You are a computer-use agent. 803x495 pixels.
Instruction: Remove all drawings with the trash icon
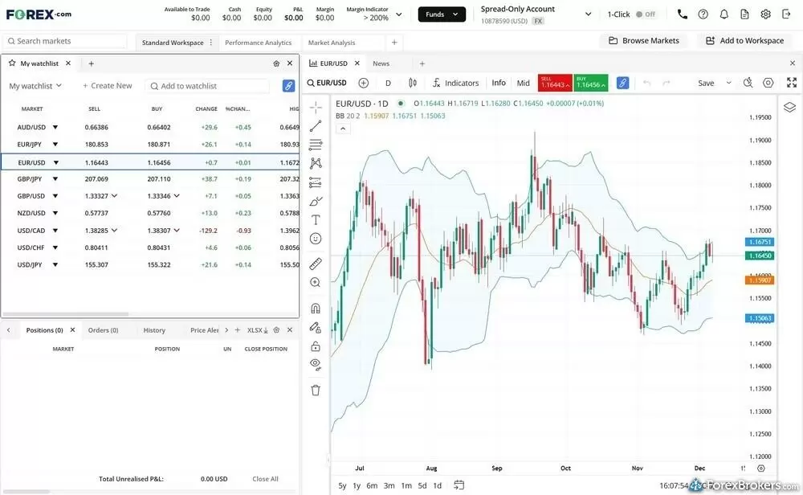[x=316, y=389]
